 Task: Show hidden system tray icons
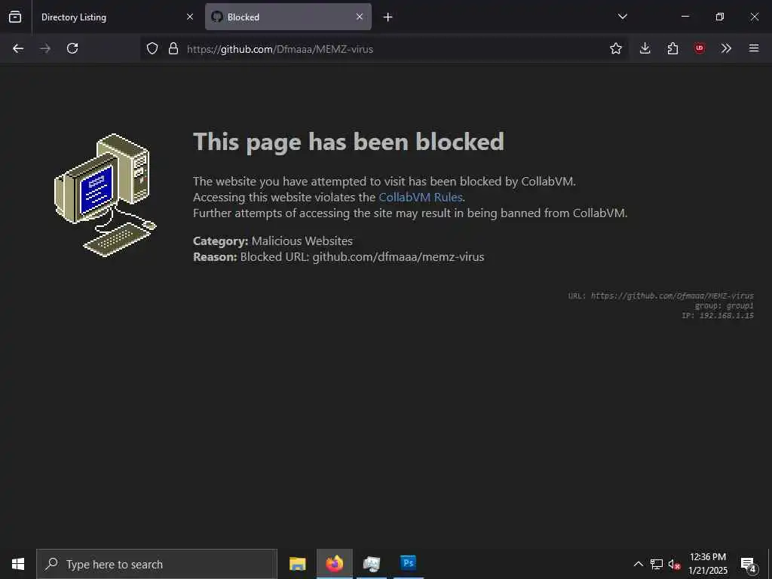[x=638, y=564]
